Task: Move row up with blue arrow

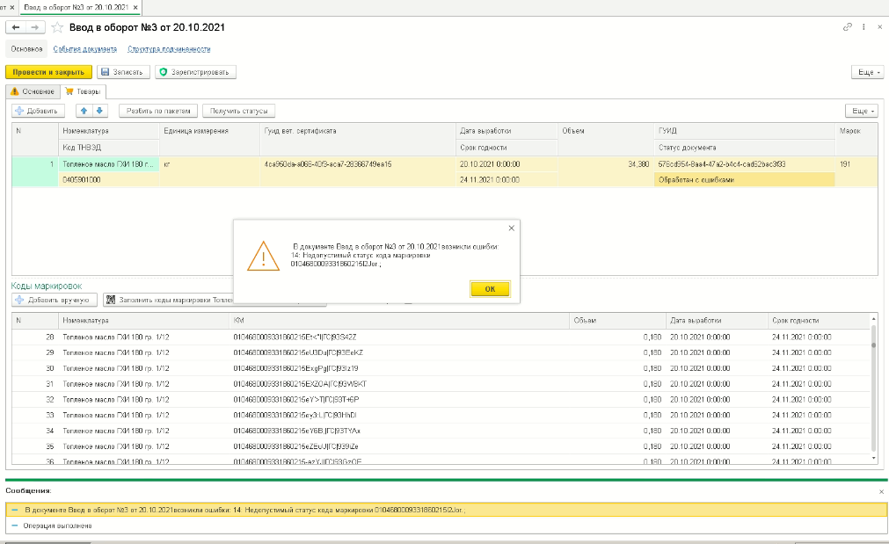Action: pos(84,111)
